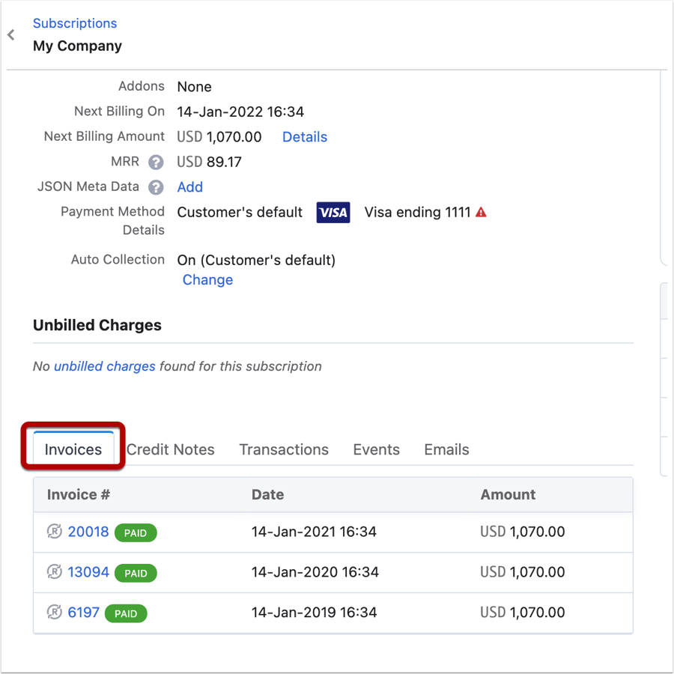Follow the unbilled charges link
Image resolution: width=674 pixels, height=674 pixels.
pyautogui.click(x=105, y=366)
